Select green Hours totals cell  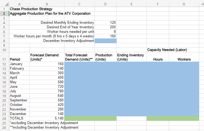[x=158, y=118]
